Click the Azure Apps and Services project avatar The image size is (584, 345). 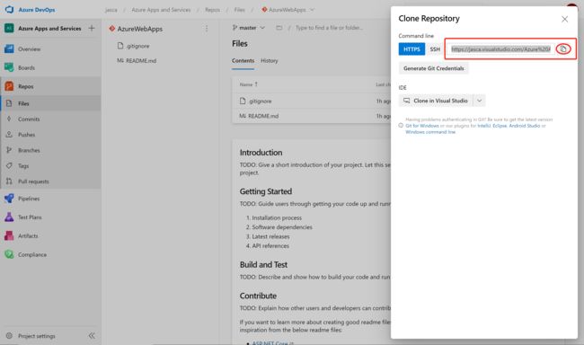(9, 29)
